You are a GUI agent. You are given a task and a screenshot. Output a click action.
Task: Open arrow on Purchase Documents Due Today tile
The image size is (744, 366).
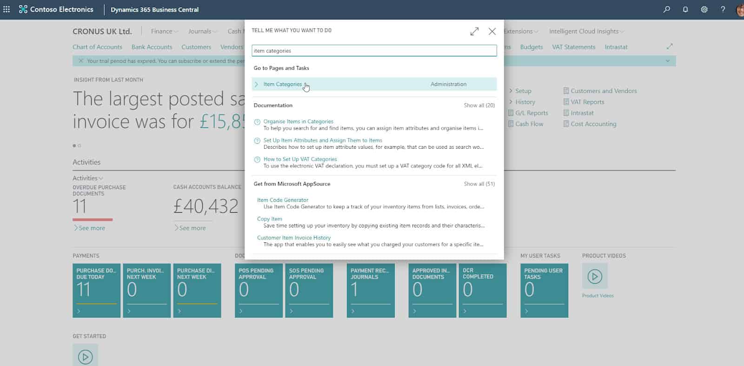click(79, 311)
